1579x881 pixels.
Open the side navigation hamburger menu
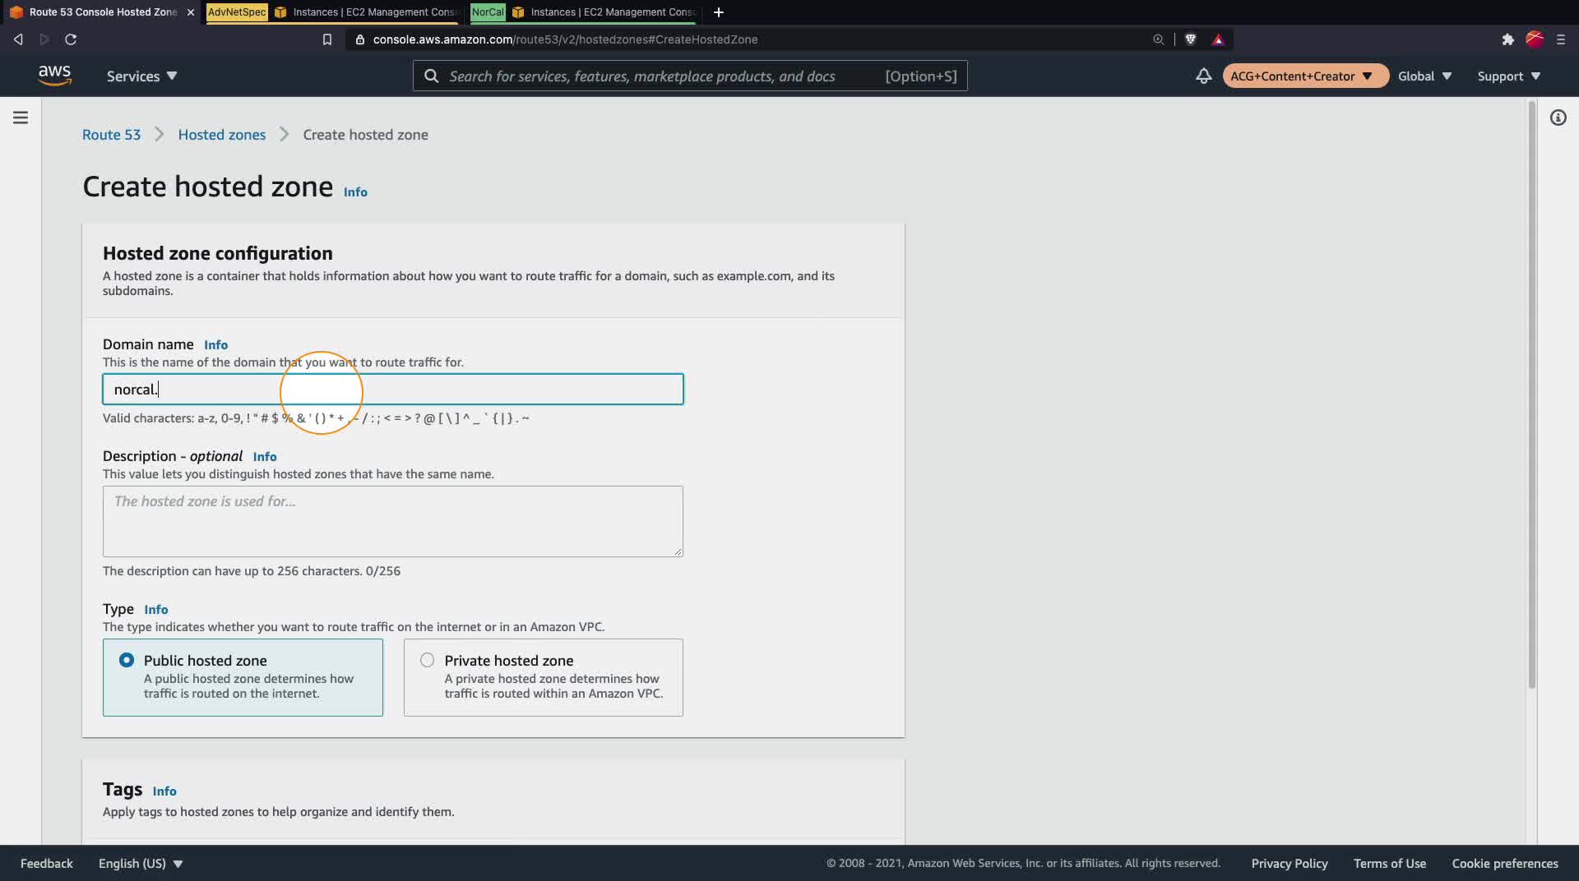[x=21, y=118]
